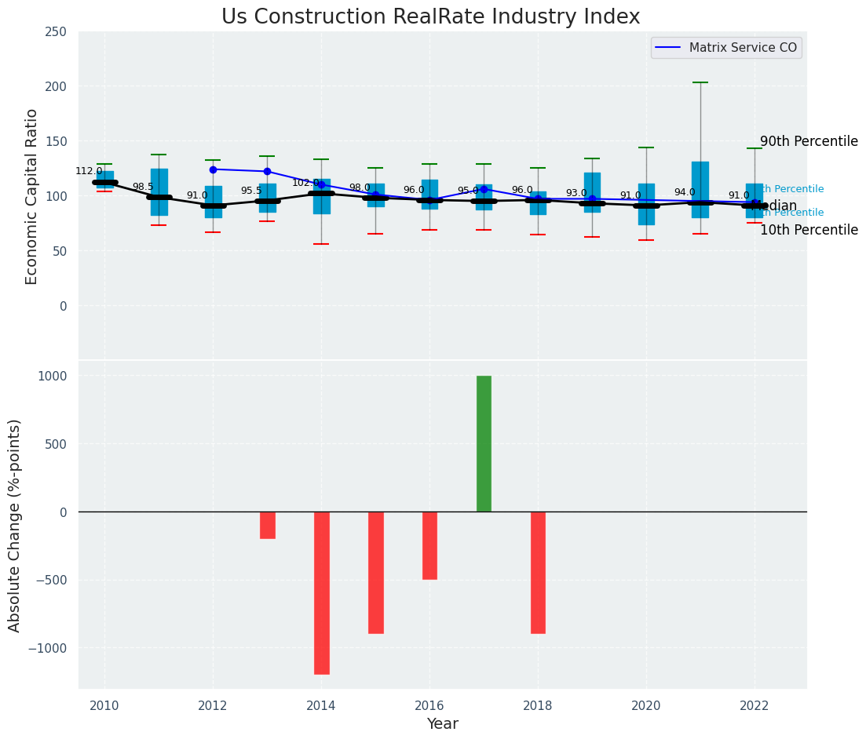Image resolution: width=866 pixels, height=739 pixels.
Task: Click the 2021 box plot box
Action: coord(700,189)
